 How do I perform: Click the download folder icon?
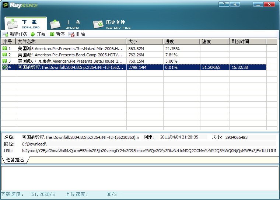coord(12,24)
